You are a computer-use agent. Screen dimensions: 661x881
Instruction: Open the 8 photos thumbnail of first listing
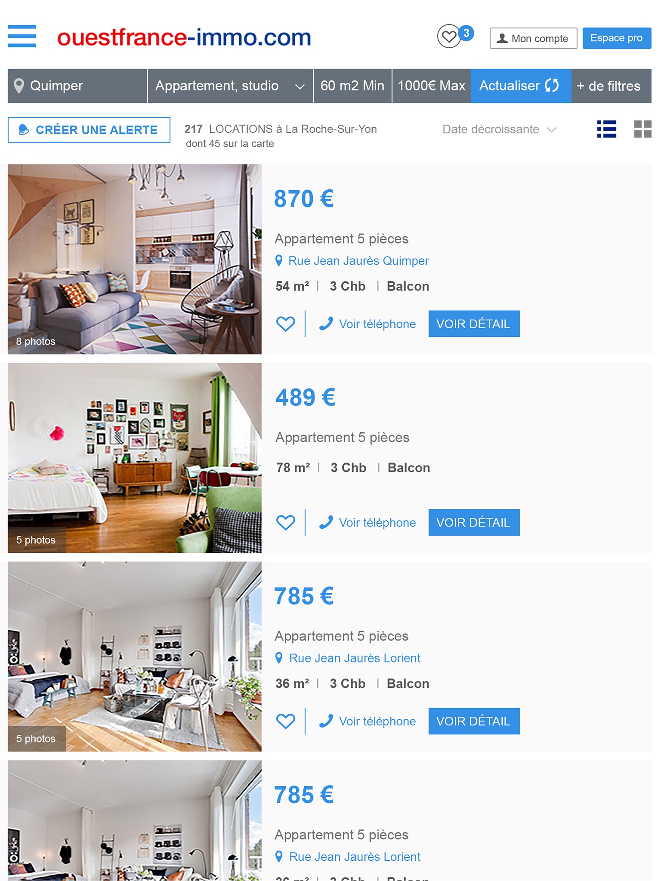click(135, 259)
